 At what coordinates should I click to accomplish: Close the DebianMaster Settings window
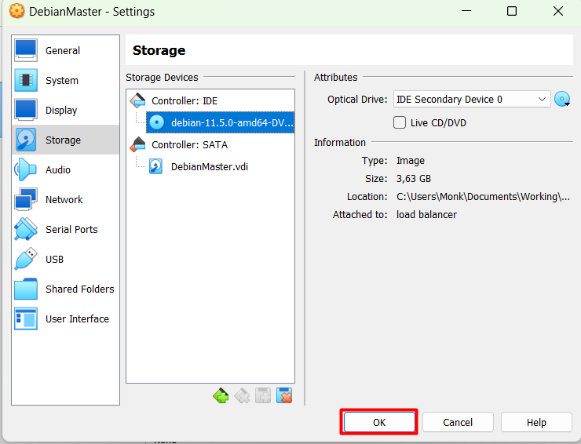pos(558,11)
